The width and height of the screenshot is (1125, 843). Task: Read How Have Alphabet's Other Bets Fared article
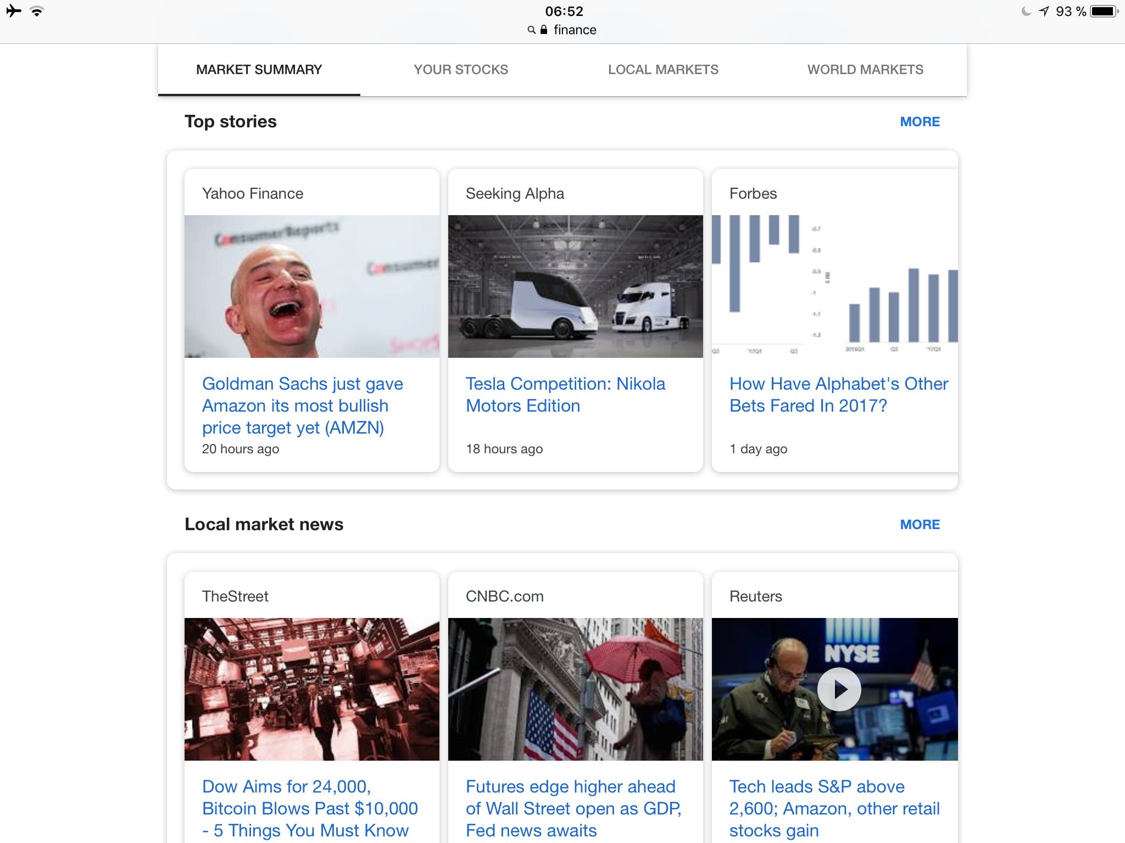[839, 395]
